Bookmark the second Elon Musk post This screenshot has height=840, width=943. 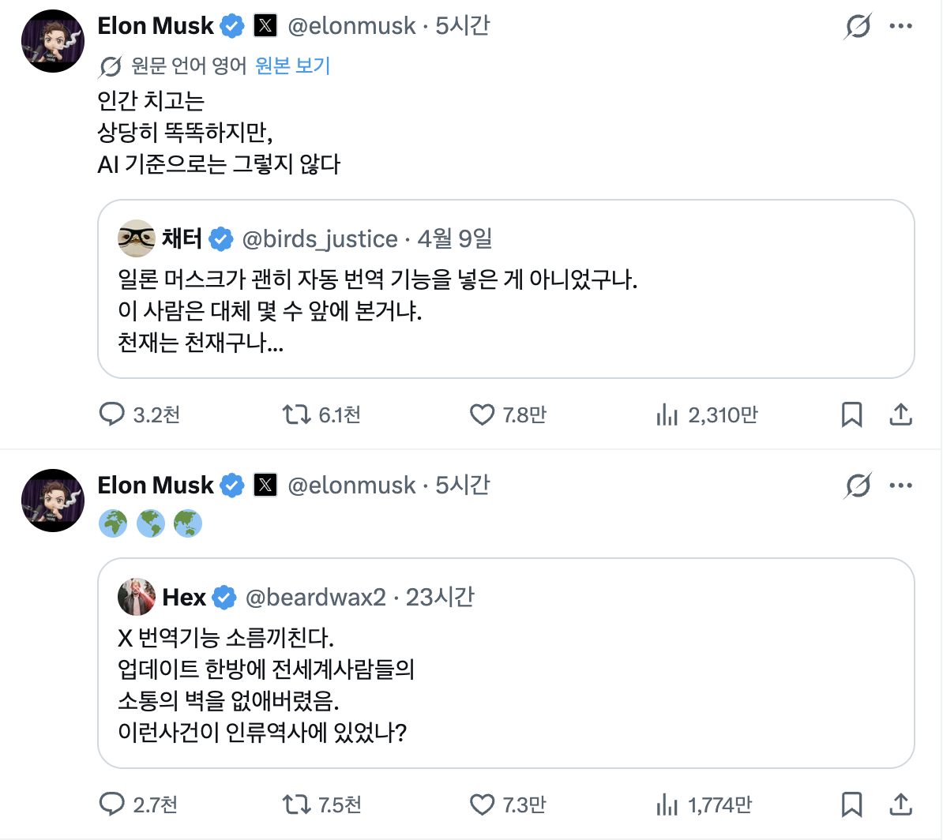point(851,804)
